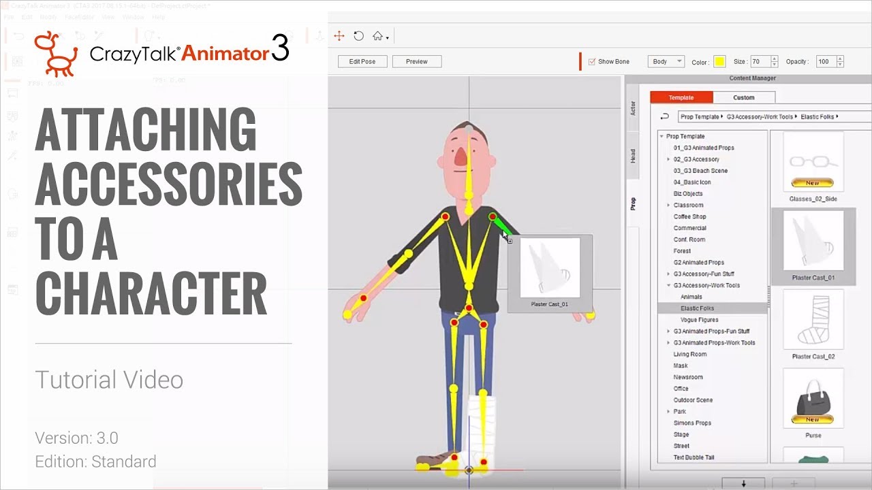
Task: Collapse the Prop Template root node
Action: (x=661, y=136)
